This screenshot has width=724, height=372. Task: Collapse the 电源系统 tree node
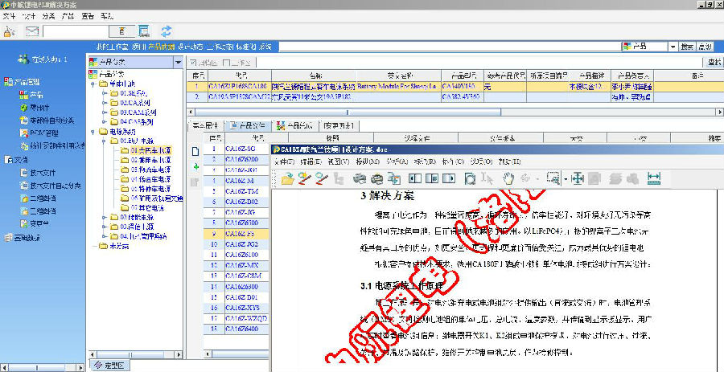[x=93, y=132]
